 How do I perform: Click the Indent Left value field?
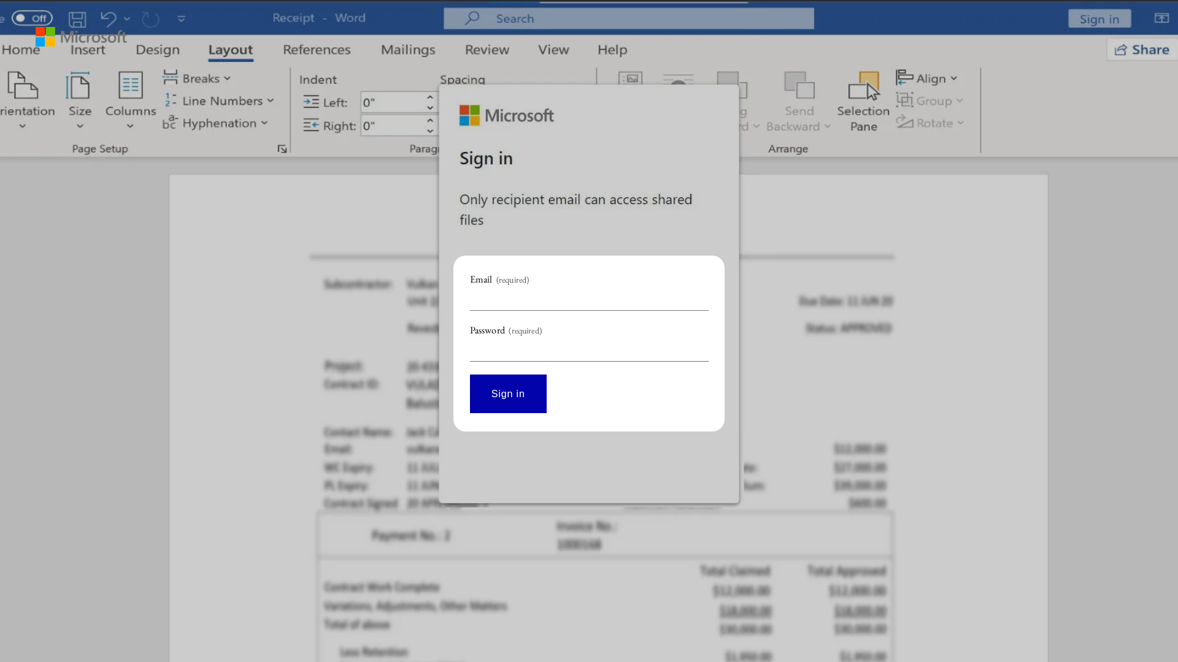pos(392,102)
